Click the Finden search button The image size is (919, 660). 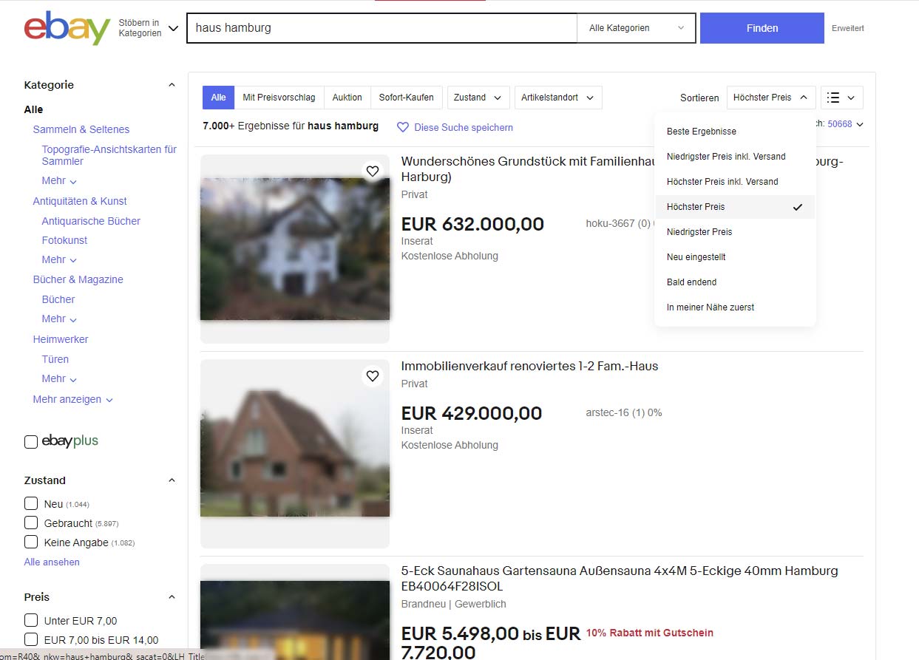(762, 28)
